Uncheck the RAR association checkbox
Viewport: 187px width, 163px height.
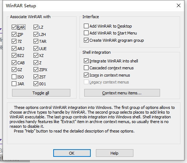coord(14,27)
